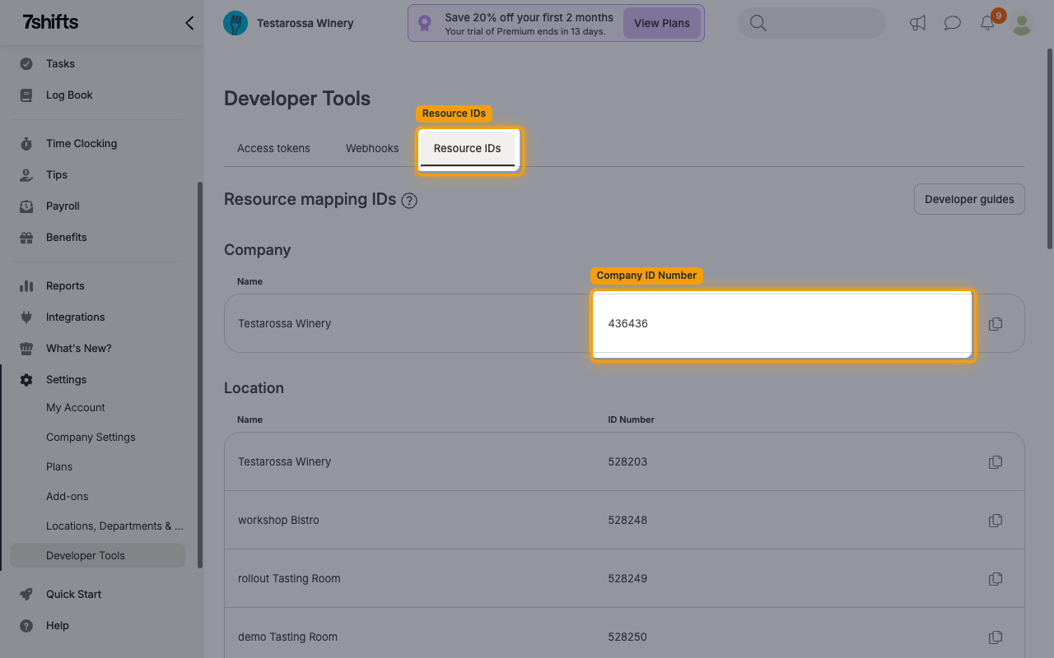Click help icon beside Resource mapping IDs
This screenshot has height=658, width=1054.
[409, 200]
